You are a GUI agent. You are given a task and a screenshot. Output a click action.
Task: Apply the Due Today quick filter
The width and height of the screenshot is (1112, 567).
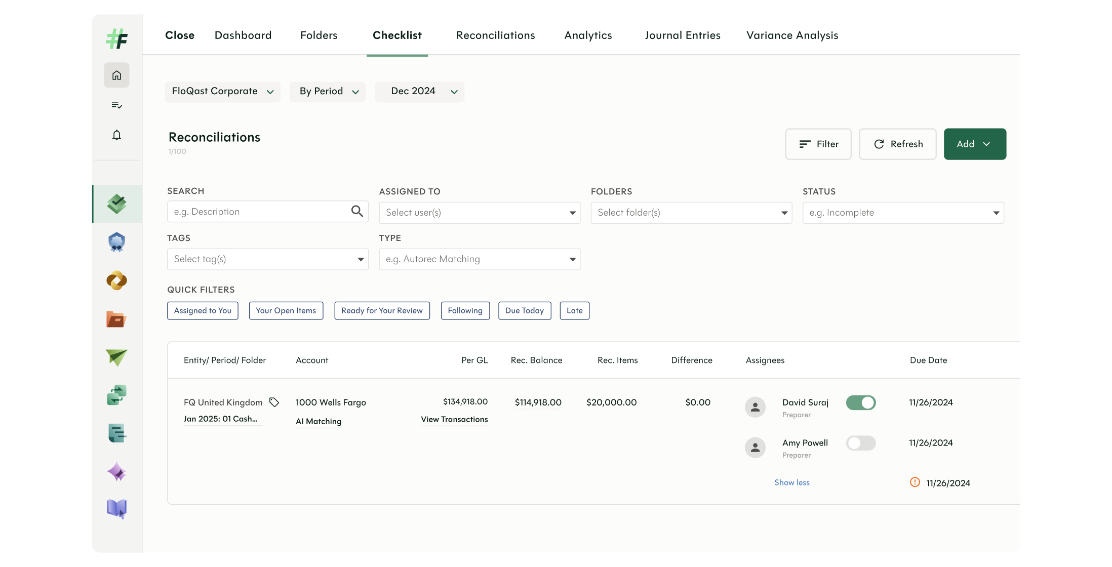[x=525, y=311]
